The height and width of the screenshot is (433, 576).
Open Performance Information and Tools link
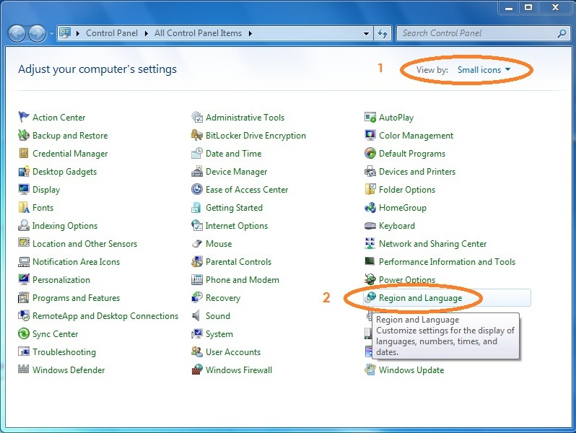[447, 262]
